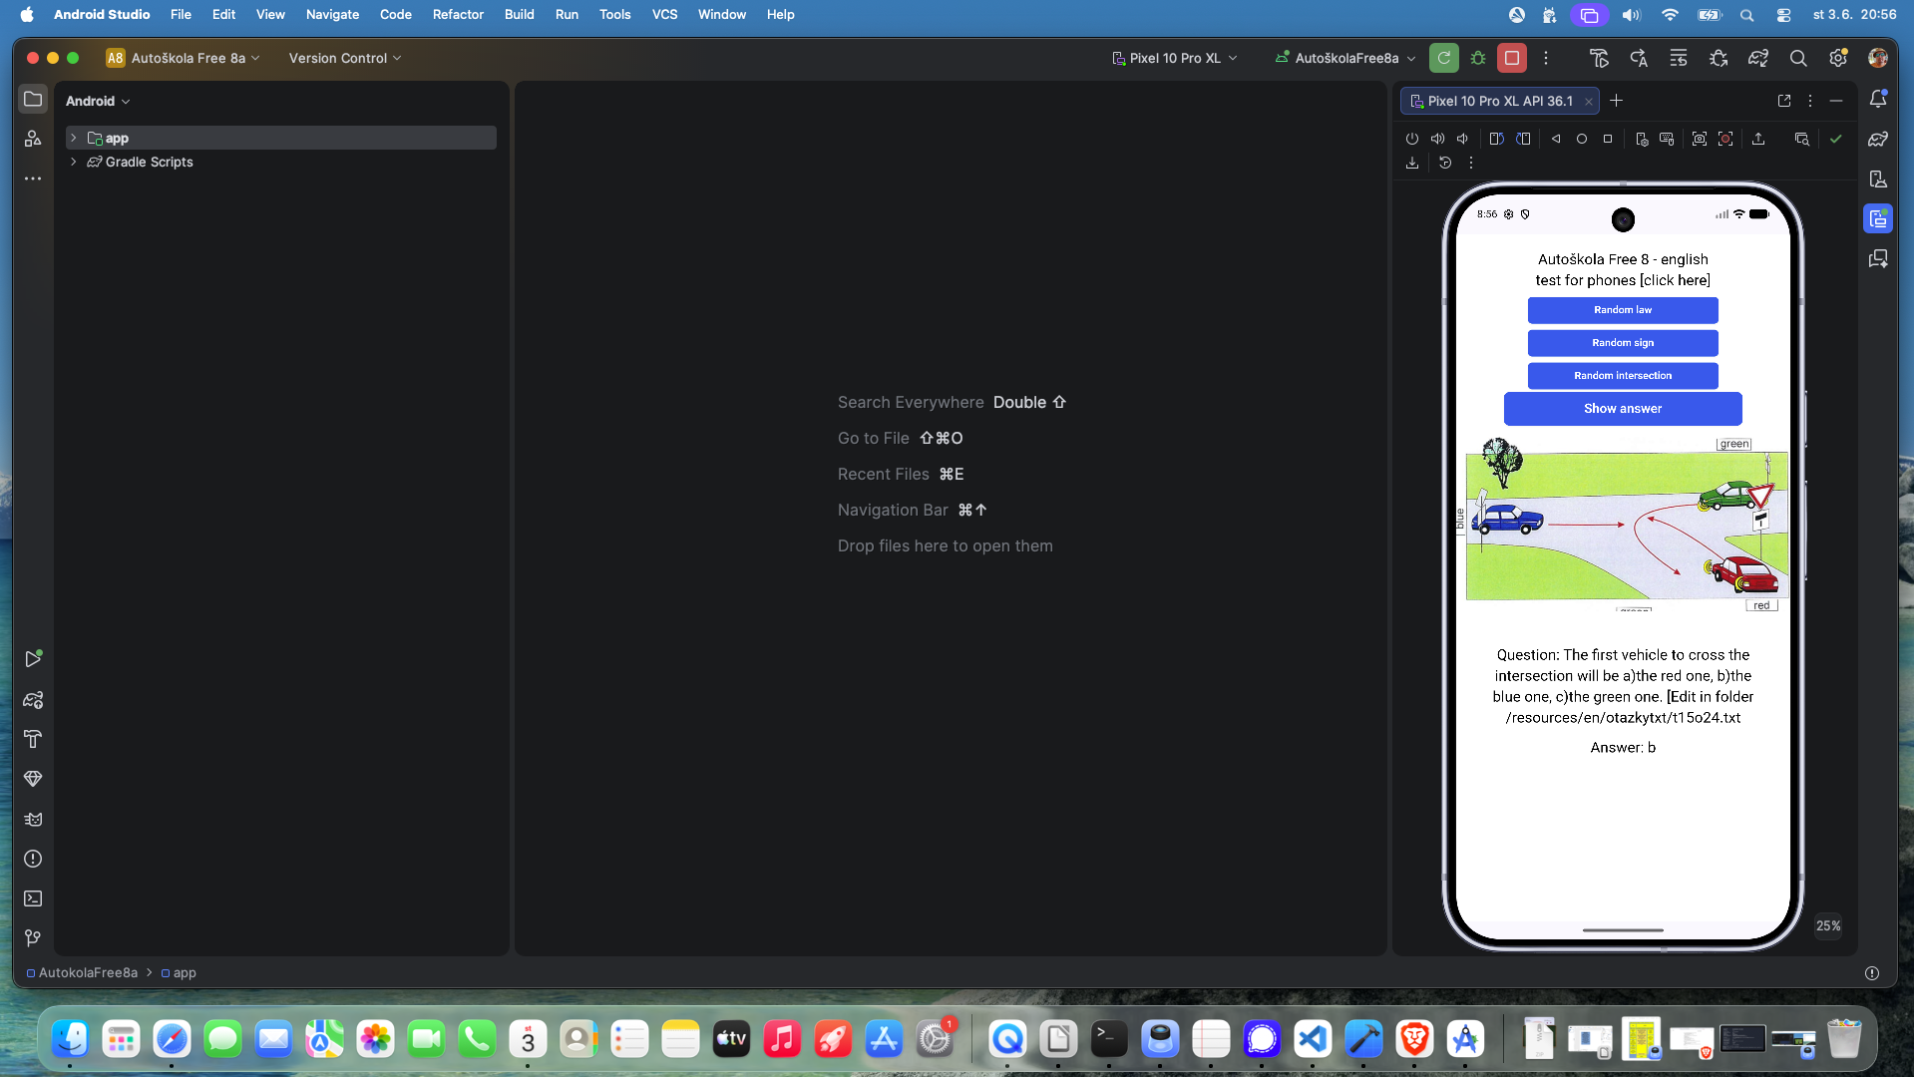
Task: Open the App Quality Insights gem icon
Action: (33, 779)
